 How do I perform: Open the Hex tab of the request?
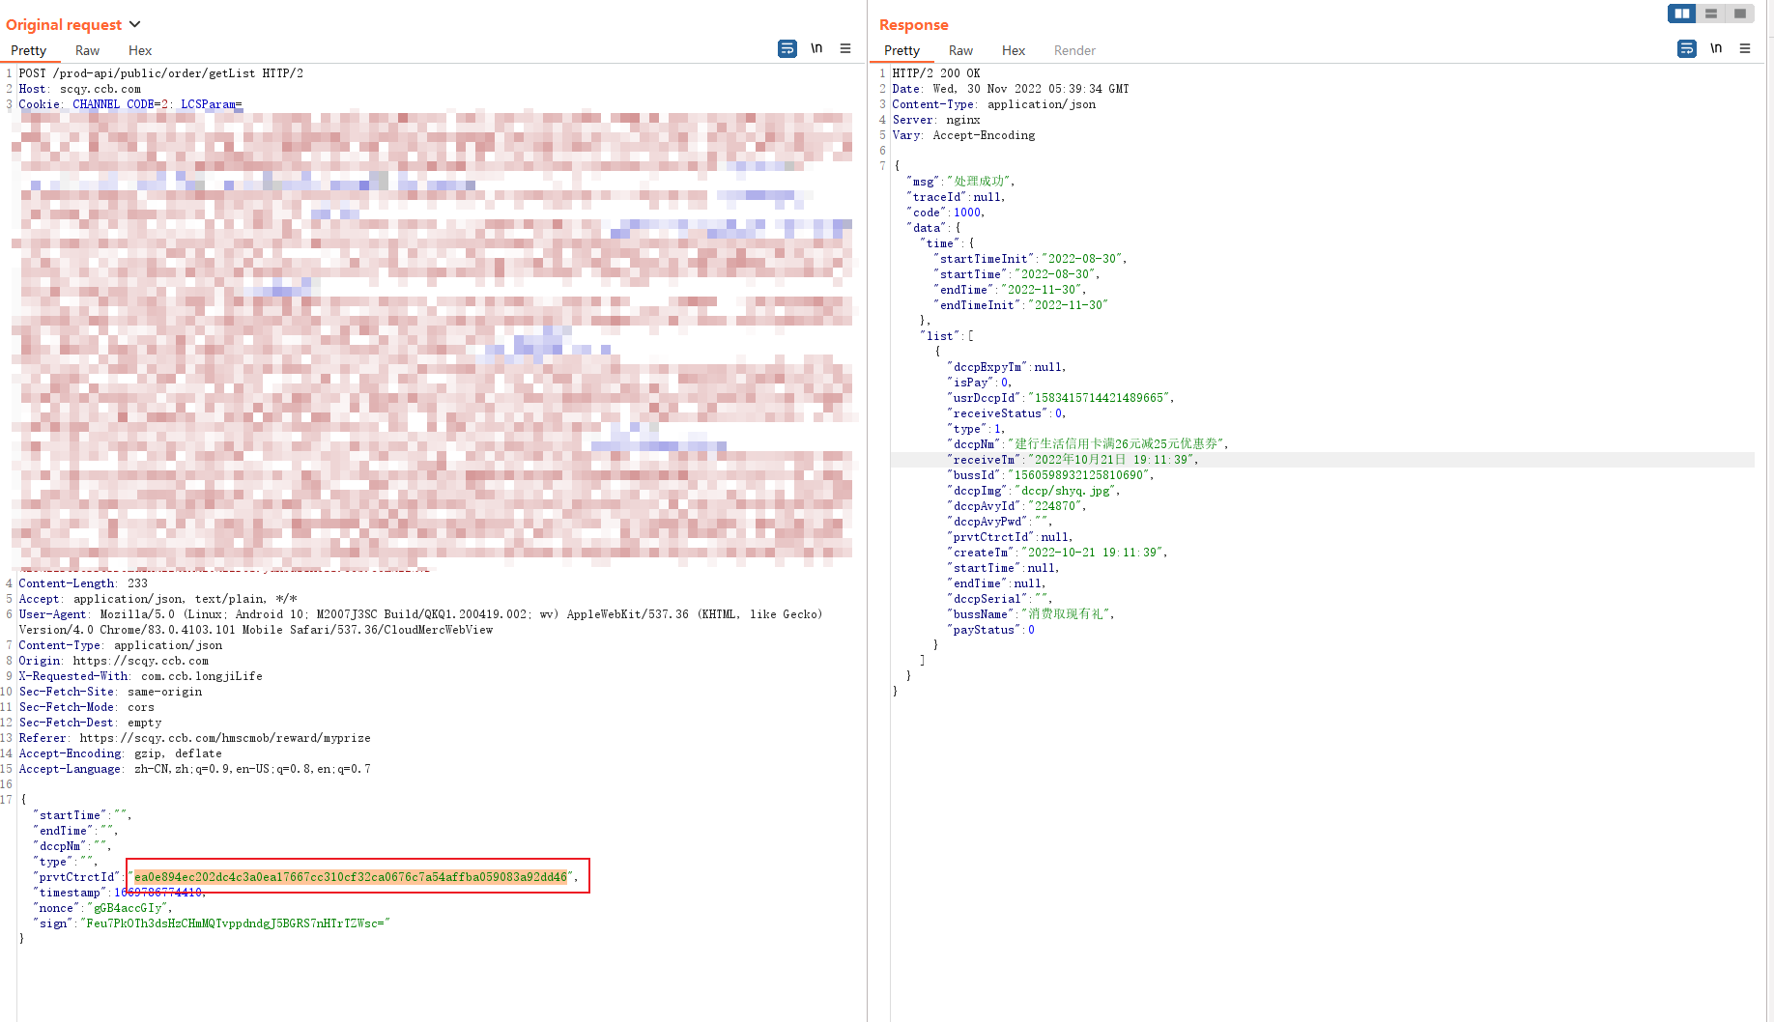coord(140,50)
